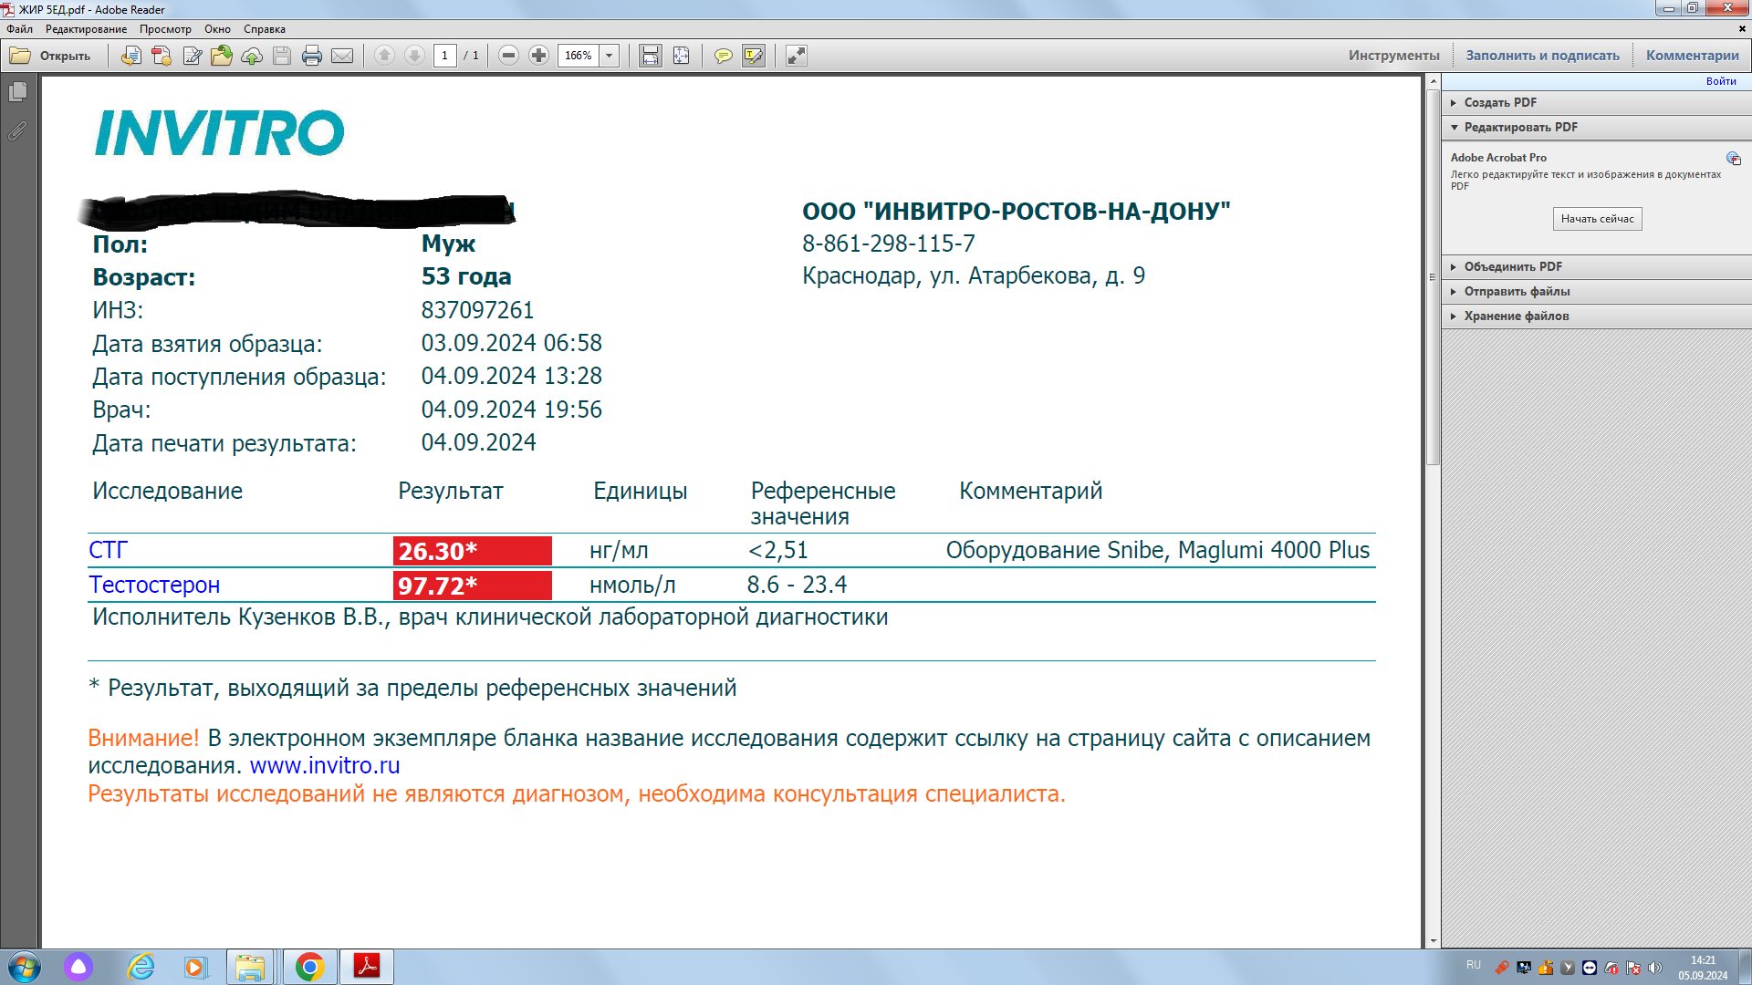
Task: Toggle fit one full page view
Action: click(681, 56)
